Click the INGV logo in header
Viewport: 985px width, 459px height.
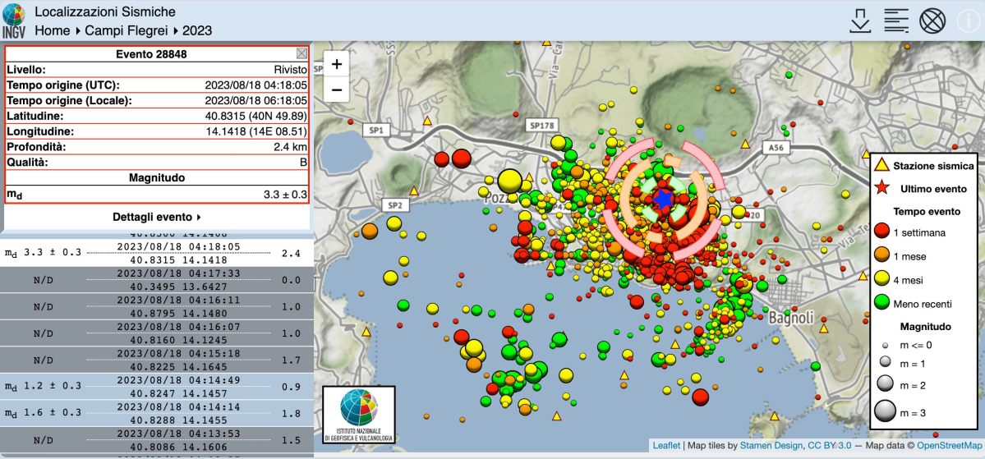[x=15, y=21]
